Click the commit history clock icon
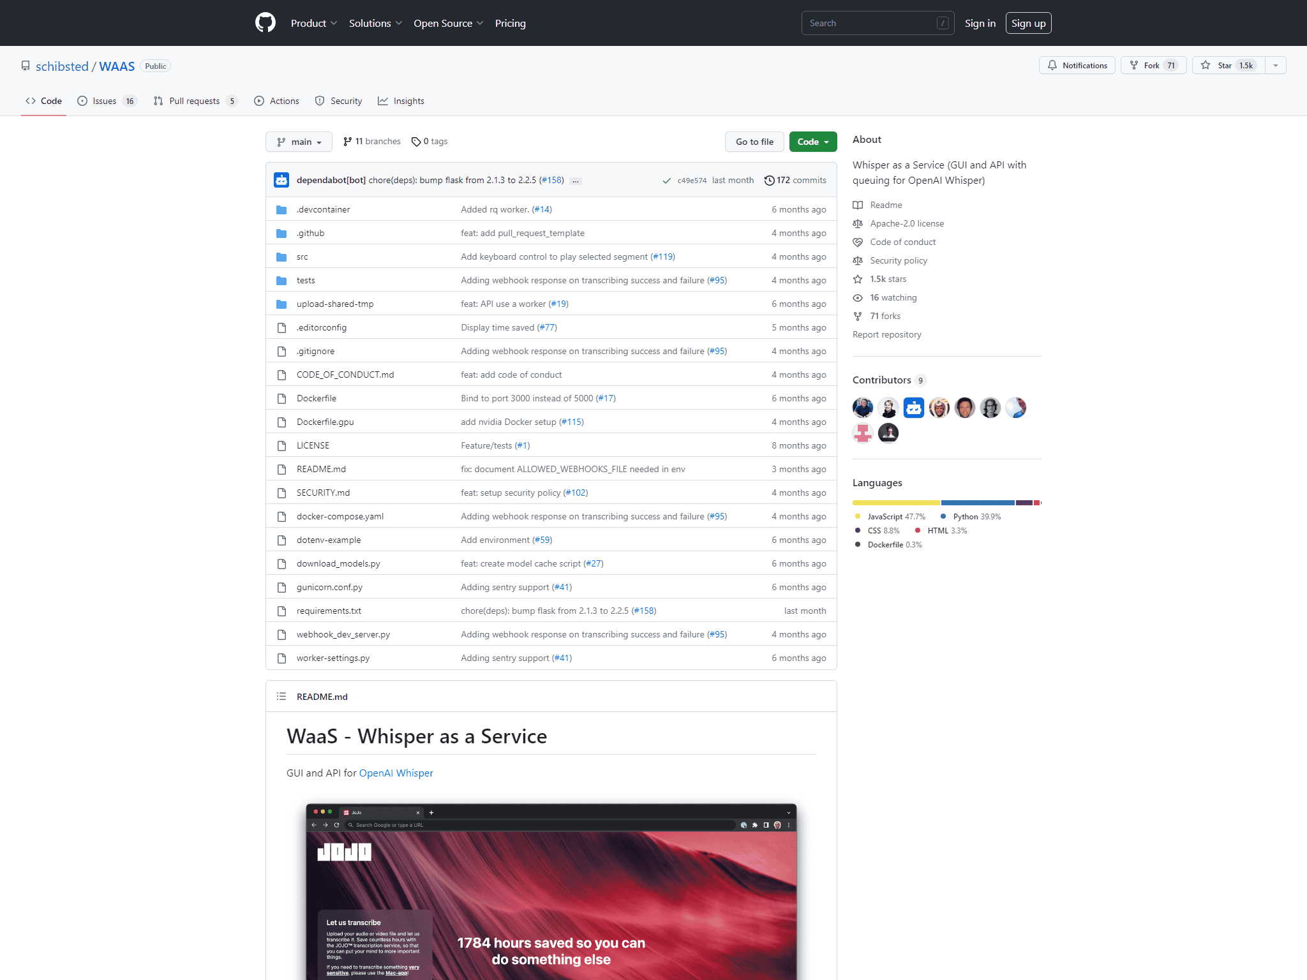 click(769, 180)
